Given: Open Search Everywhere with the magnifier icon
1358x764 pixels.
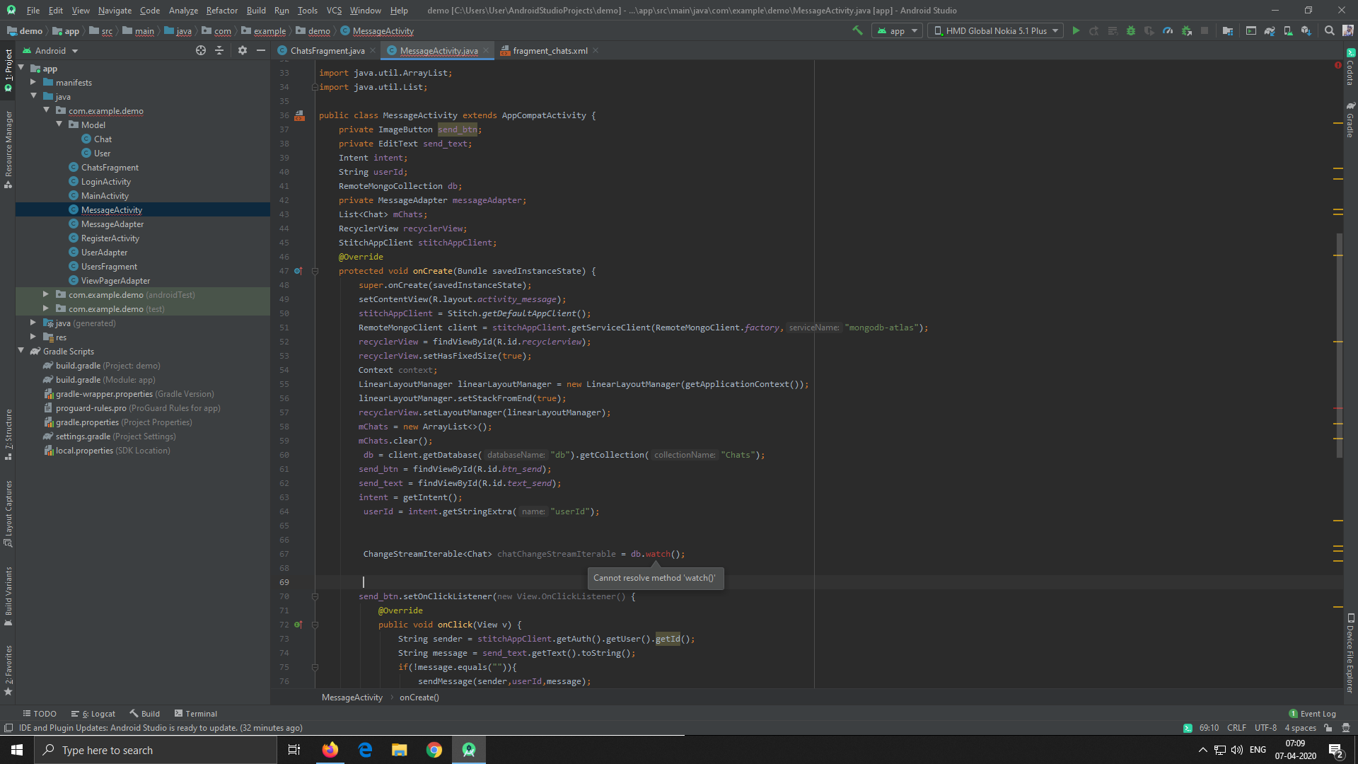Looking at the screenshot, I should pos(1330,30).
